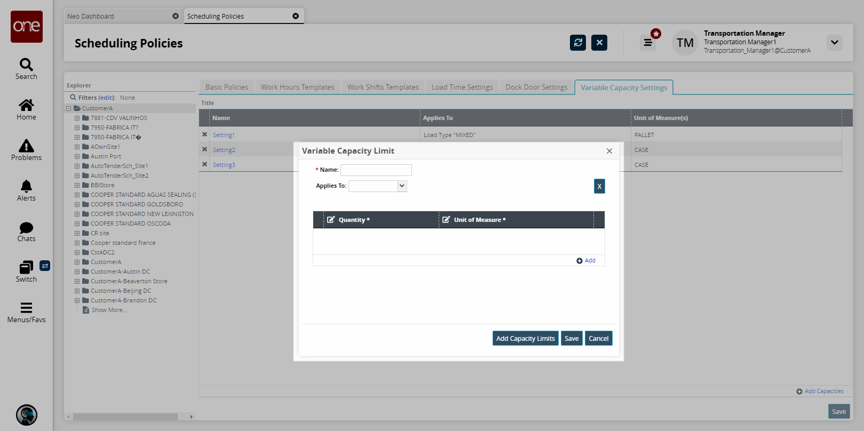Collapse the CustomerA root tree node
864x431 pixels.
tap(69, 108)
